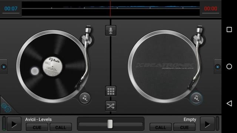Tap CALL on the left deck
The height and width of the screenshot is (133, 237).
61,127
